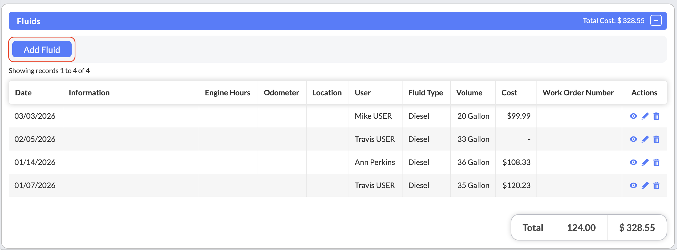Select the Location column header

coord(327,93)
